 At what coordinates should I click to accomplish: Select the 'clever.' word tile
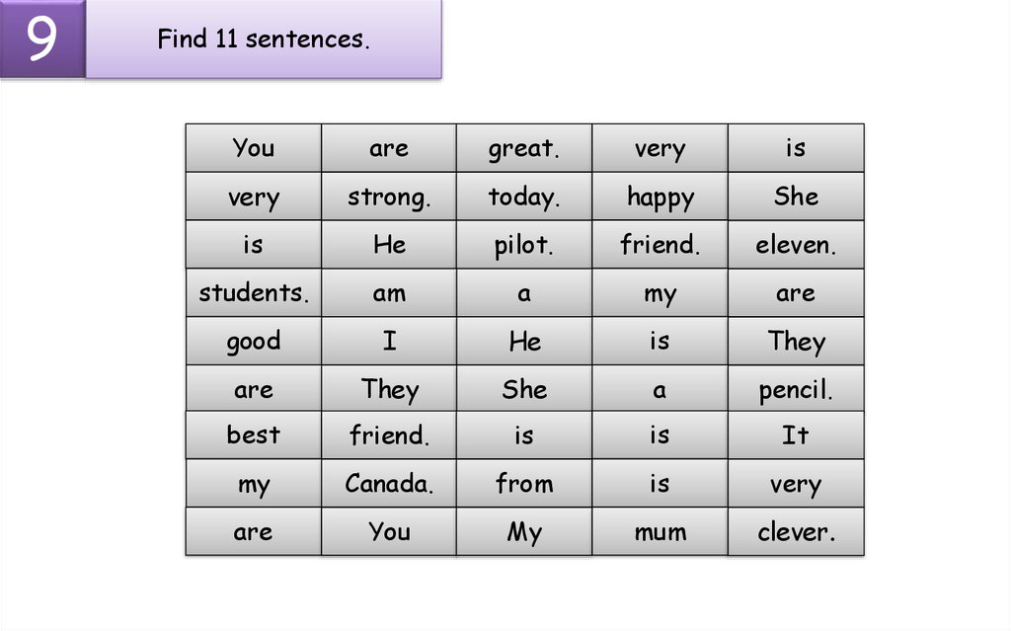(796, 532)
